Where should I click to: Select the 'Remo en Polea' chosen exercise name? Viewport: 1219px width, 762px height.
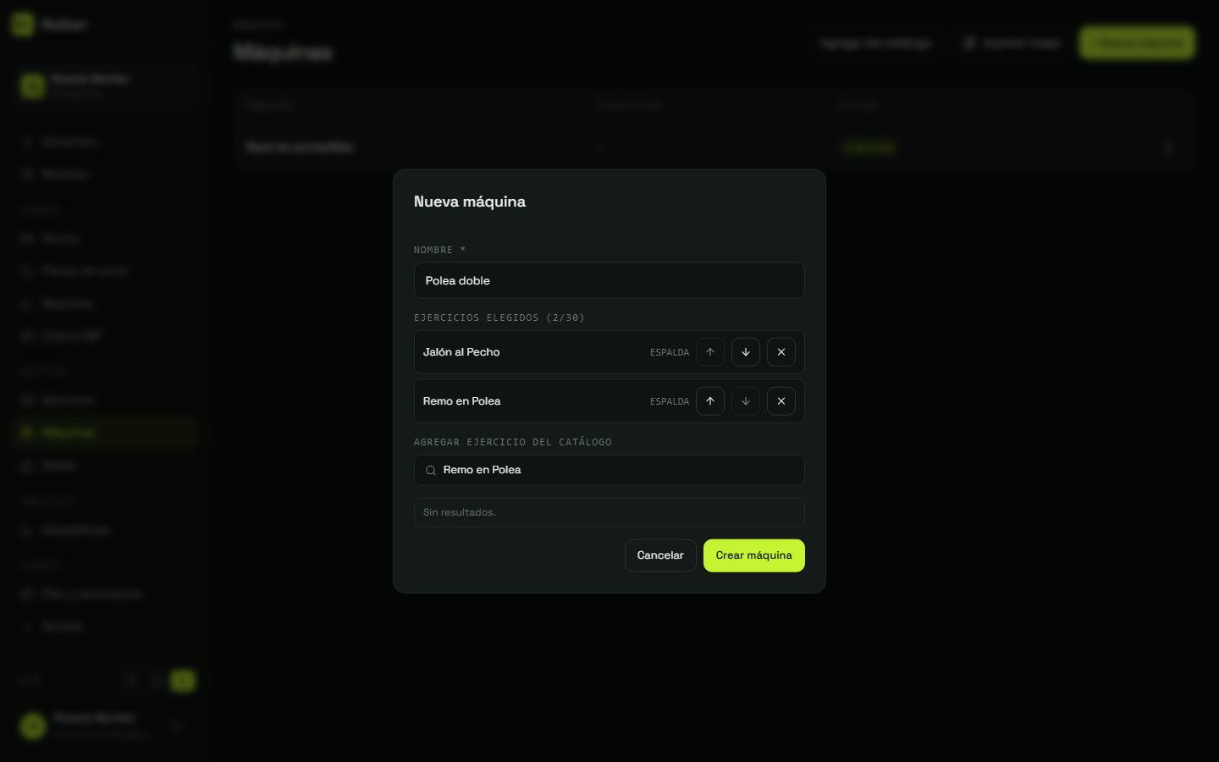[461, 401]
